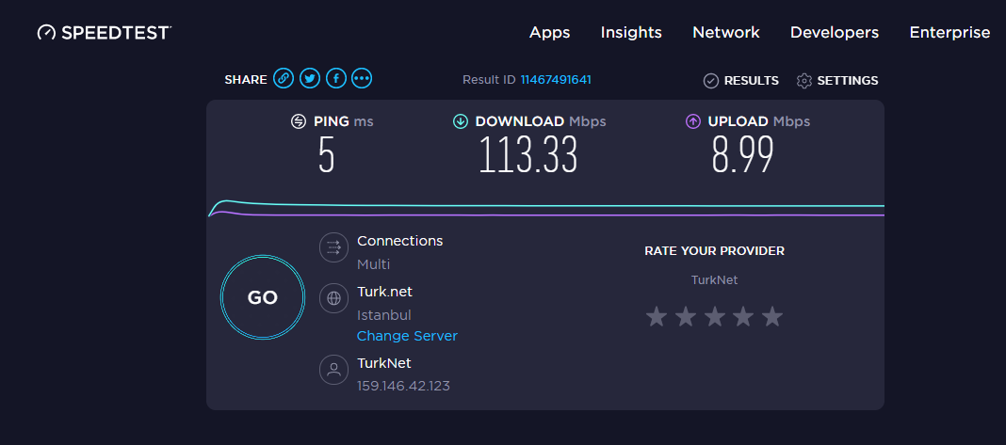1006x445 pixels.
Task: Copy the result link with the share link icon
Action: [x=284, y=79]
